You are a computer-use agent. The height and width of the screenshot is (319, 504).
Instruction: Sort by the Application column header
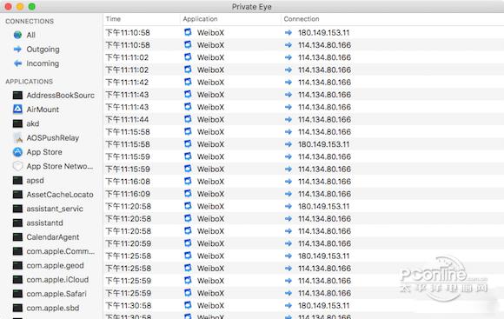click(200, 19)
